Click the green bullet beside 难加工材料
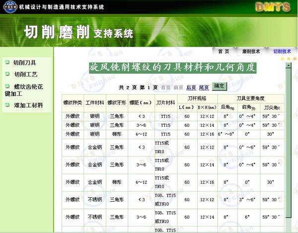The image size is (298, 233). (7, 105)
